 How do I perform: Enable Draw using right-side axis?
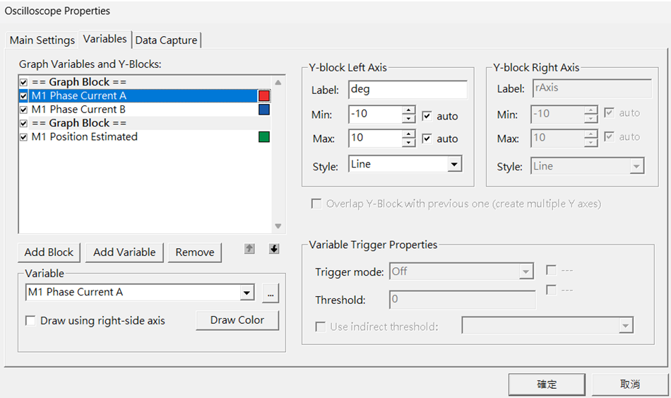click(x=30, y=321)
